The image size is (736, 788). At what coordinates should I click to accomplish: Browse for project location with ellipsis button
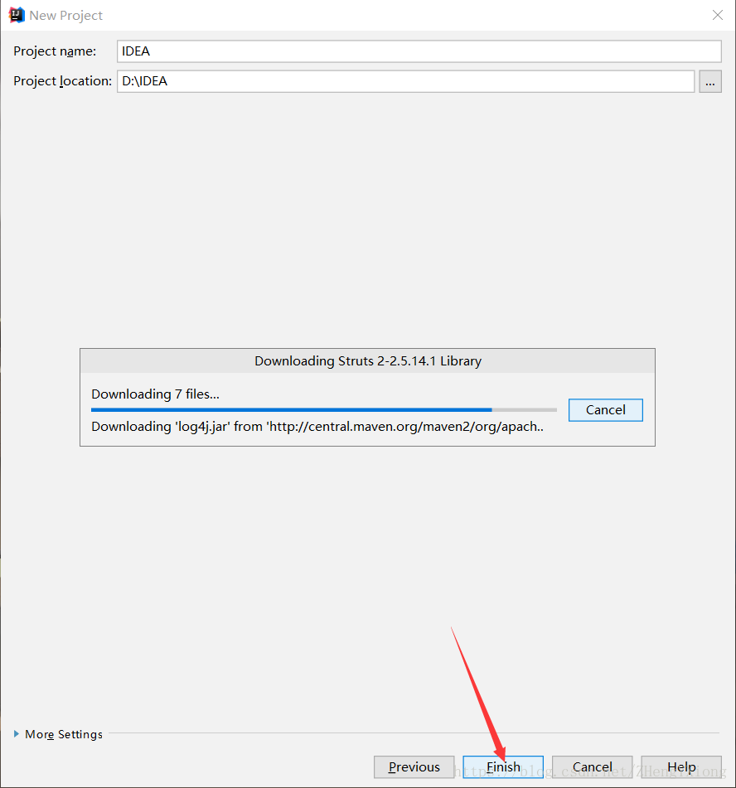(x=709, y=81)
